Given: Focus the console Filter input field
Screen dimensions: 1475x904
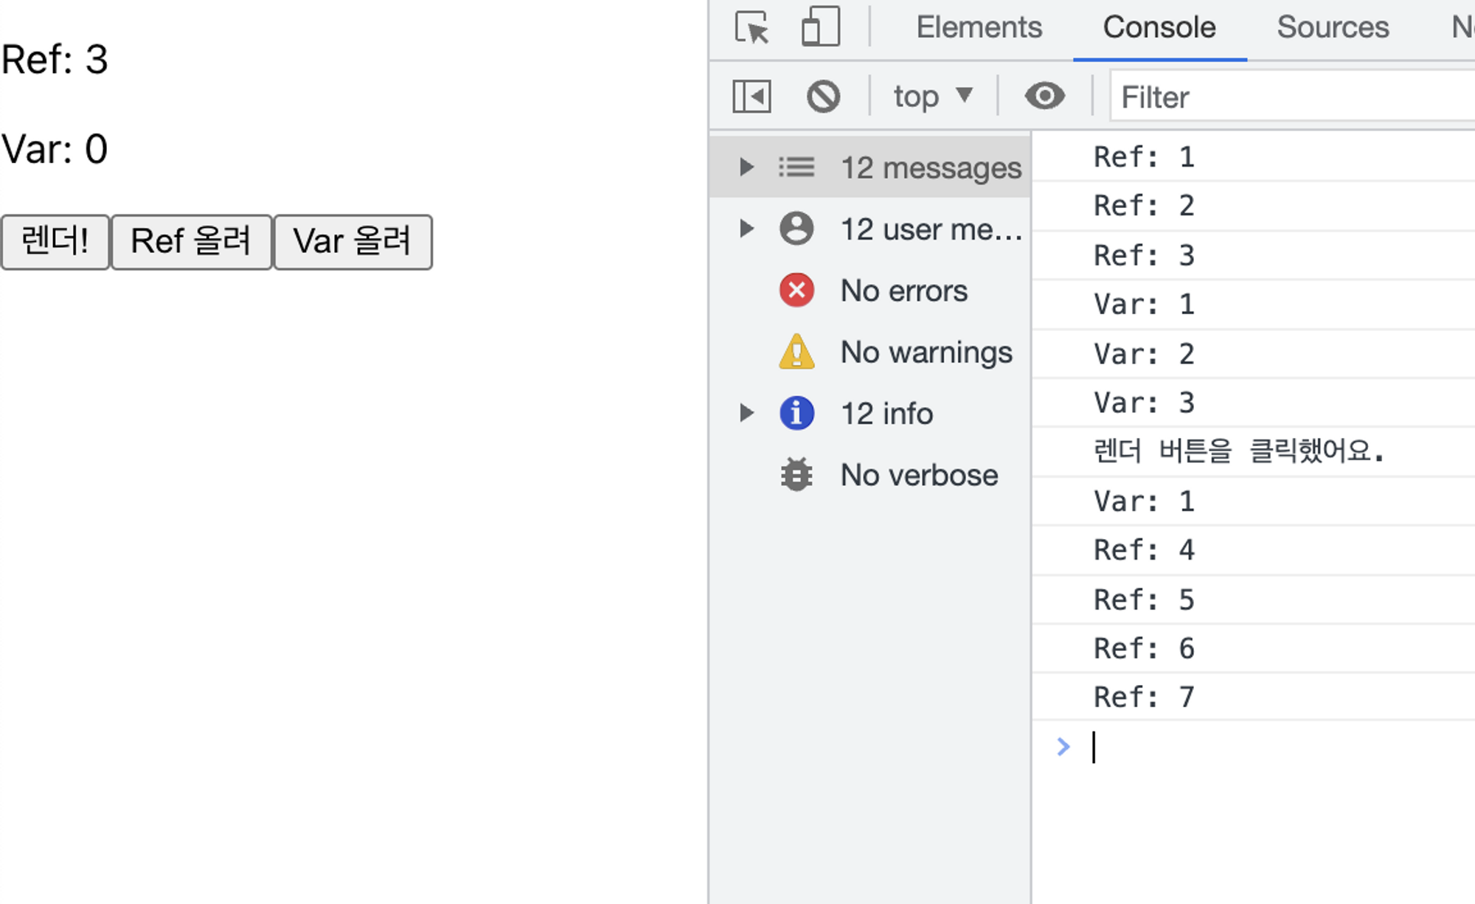Looking at the screenshot, I should pos(1291,97).
